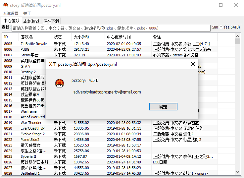
Task: Switch to the 中心游戏 tab
Action: [11, 21]
